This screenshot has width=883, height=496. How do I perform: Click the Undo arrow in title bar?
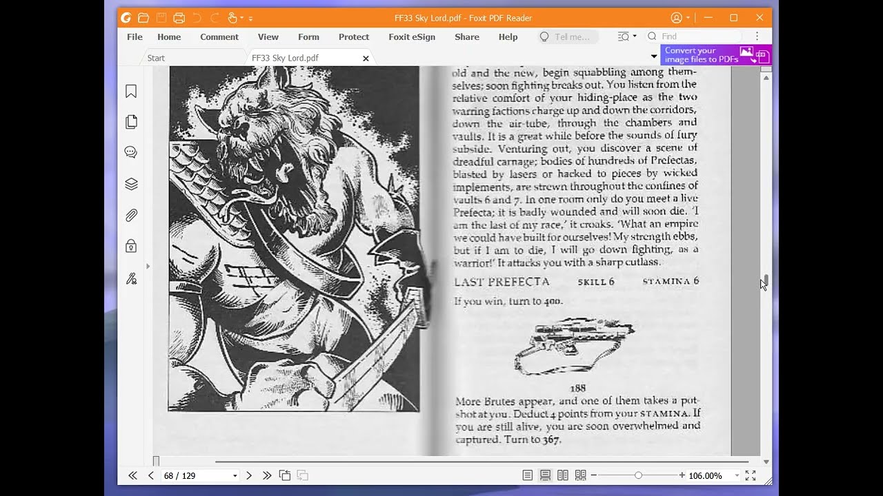click(197, 18)
